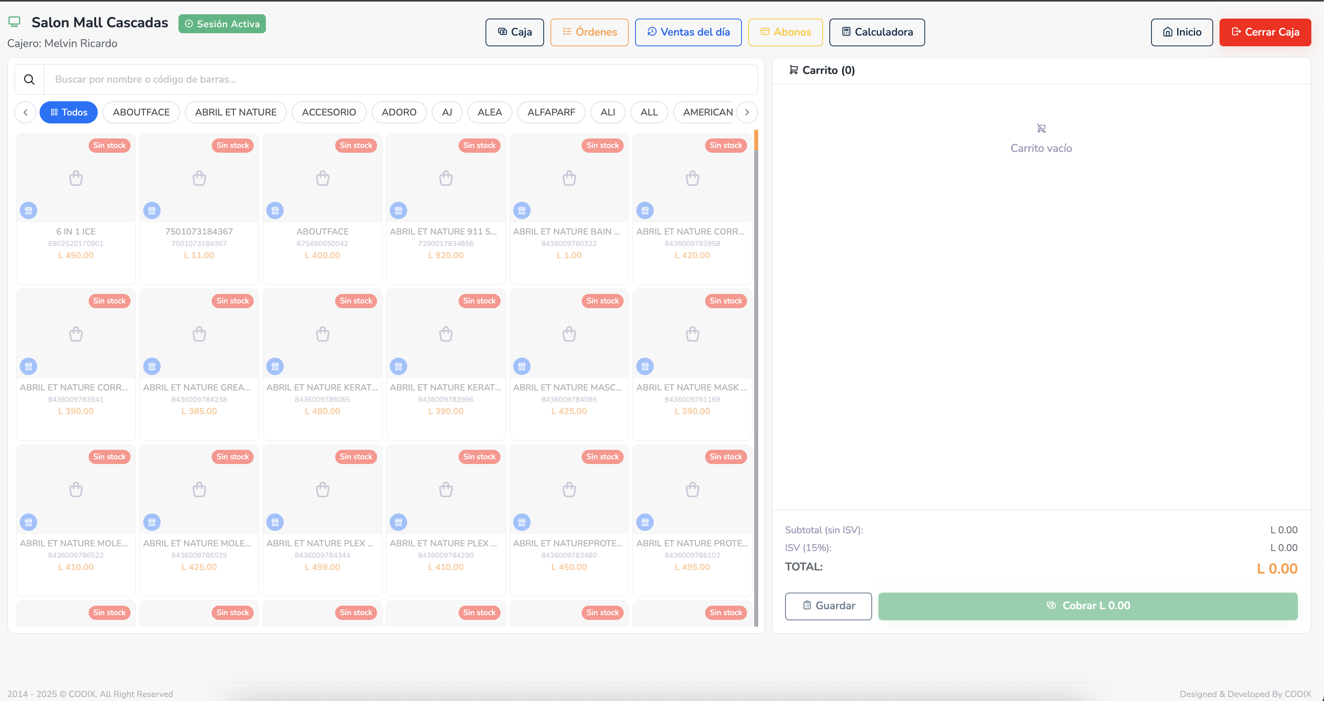Click bag icon on ABRIL ET NATURE GREA card

coord(199,334)
